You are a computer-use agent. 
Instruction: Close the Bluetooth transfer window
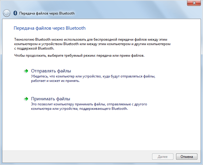(x=194, y=3)
